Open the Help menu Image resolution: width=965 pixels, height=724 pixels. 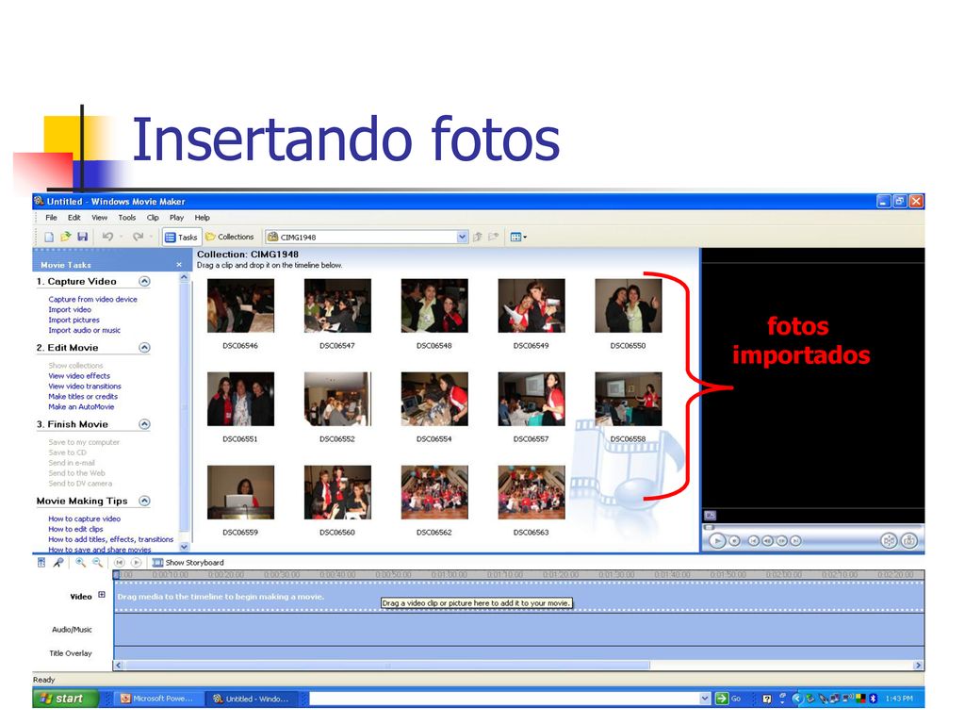[x=202, y=218]
